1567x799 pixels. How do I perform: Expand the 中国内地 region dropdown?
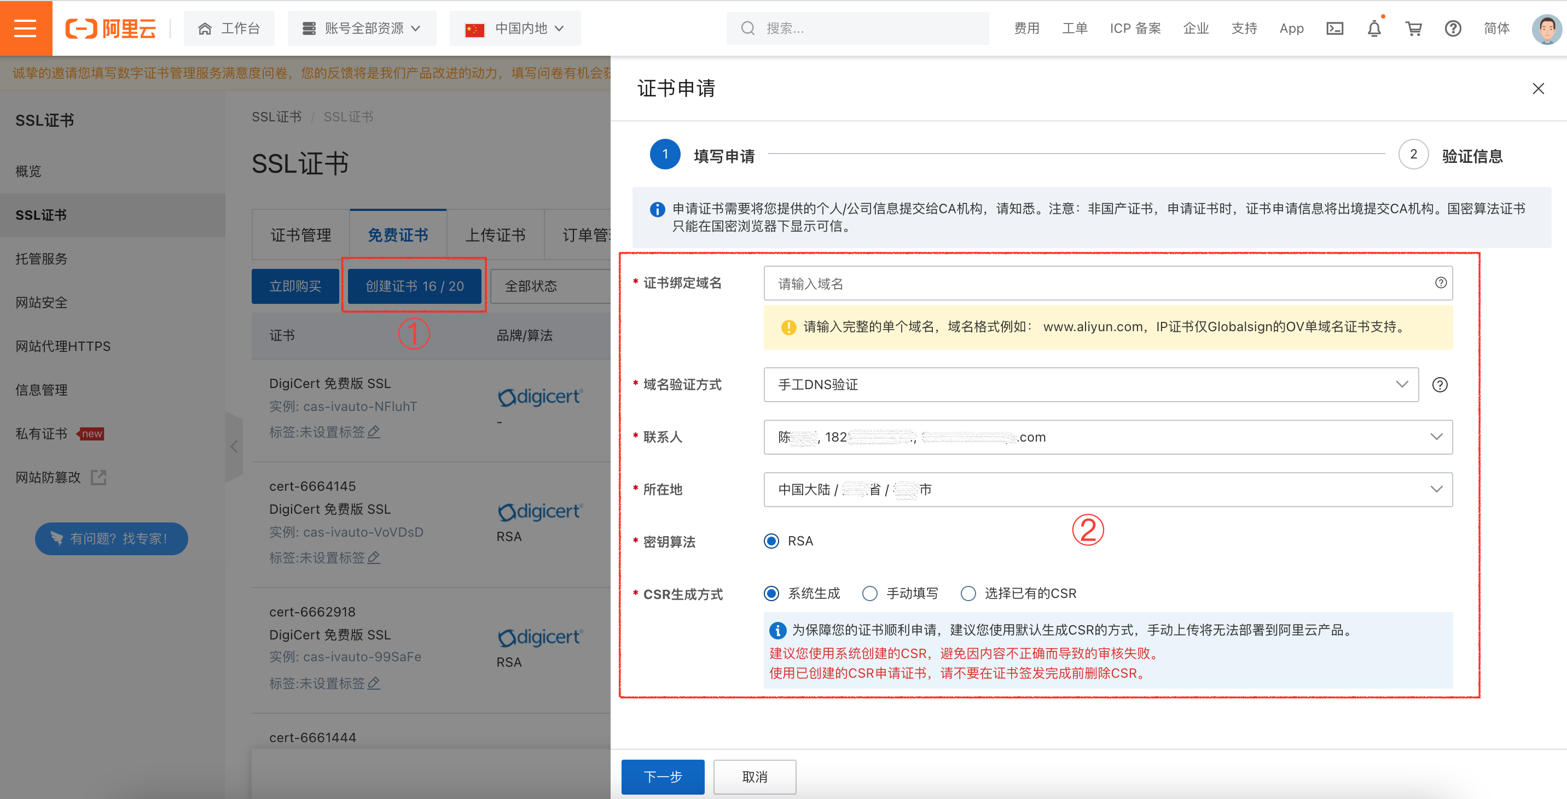[x=515, y=28]
